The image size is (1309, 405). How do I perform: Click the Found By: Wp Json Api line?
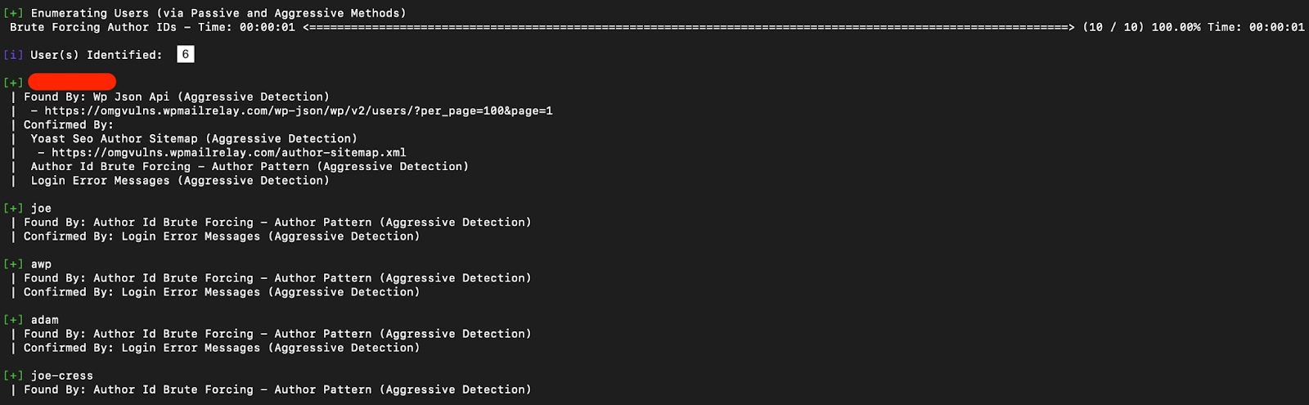(176, 97)
